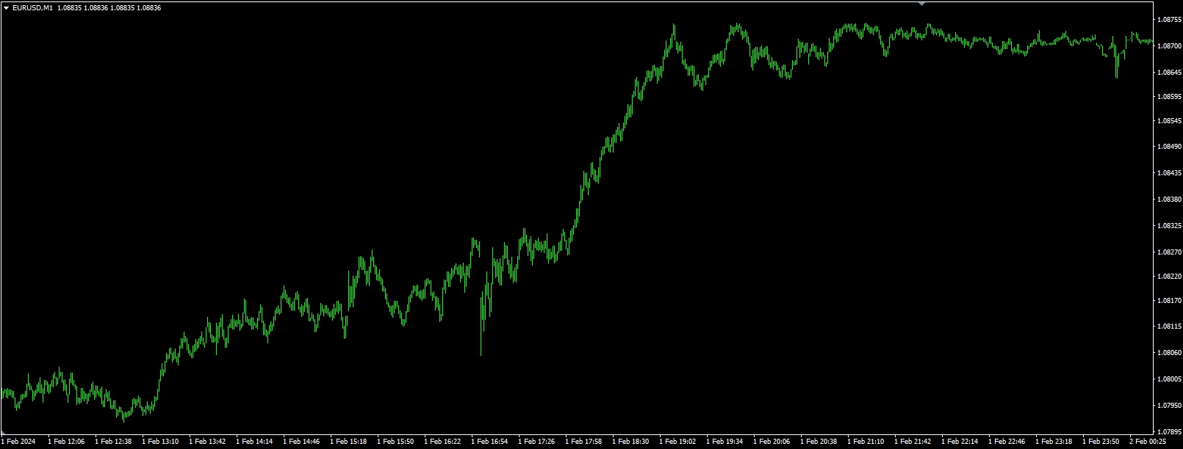The image size is (1183, 449).
Task: Click the 1.08490 price label
Action: [x=1168, y=147]
